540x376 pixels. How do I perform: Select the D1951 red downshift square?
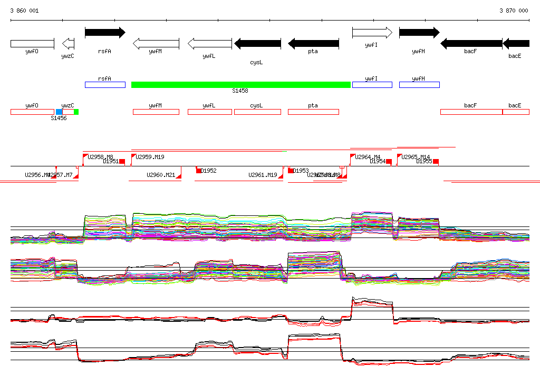[122, 162]
